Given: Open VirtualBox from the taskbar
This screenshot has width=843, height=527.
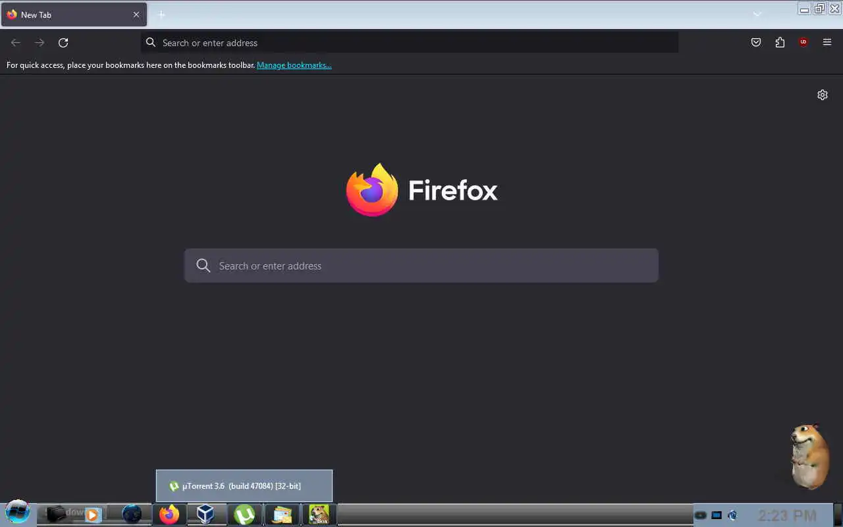Looking at the screenshot, I should [x=205, y=514].
